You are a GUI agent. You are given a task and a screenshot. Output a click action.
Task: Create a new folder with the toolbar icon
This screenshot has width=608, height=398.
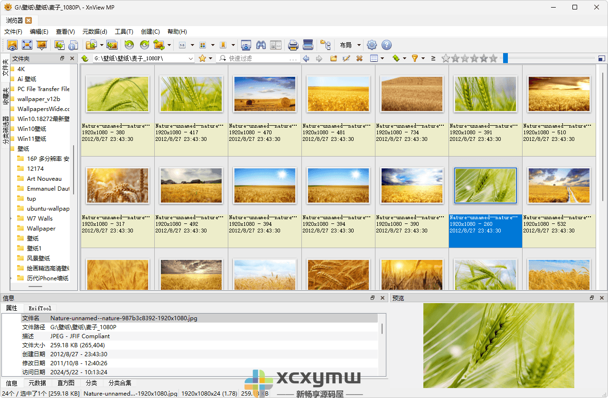(x=334, y=58)
